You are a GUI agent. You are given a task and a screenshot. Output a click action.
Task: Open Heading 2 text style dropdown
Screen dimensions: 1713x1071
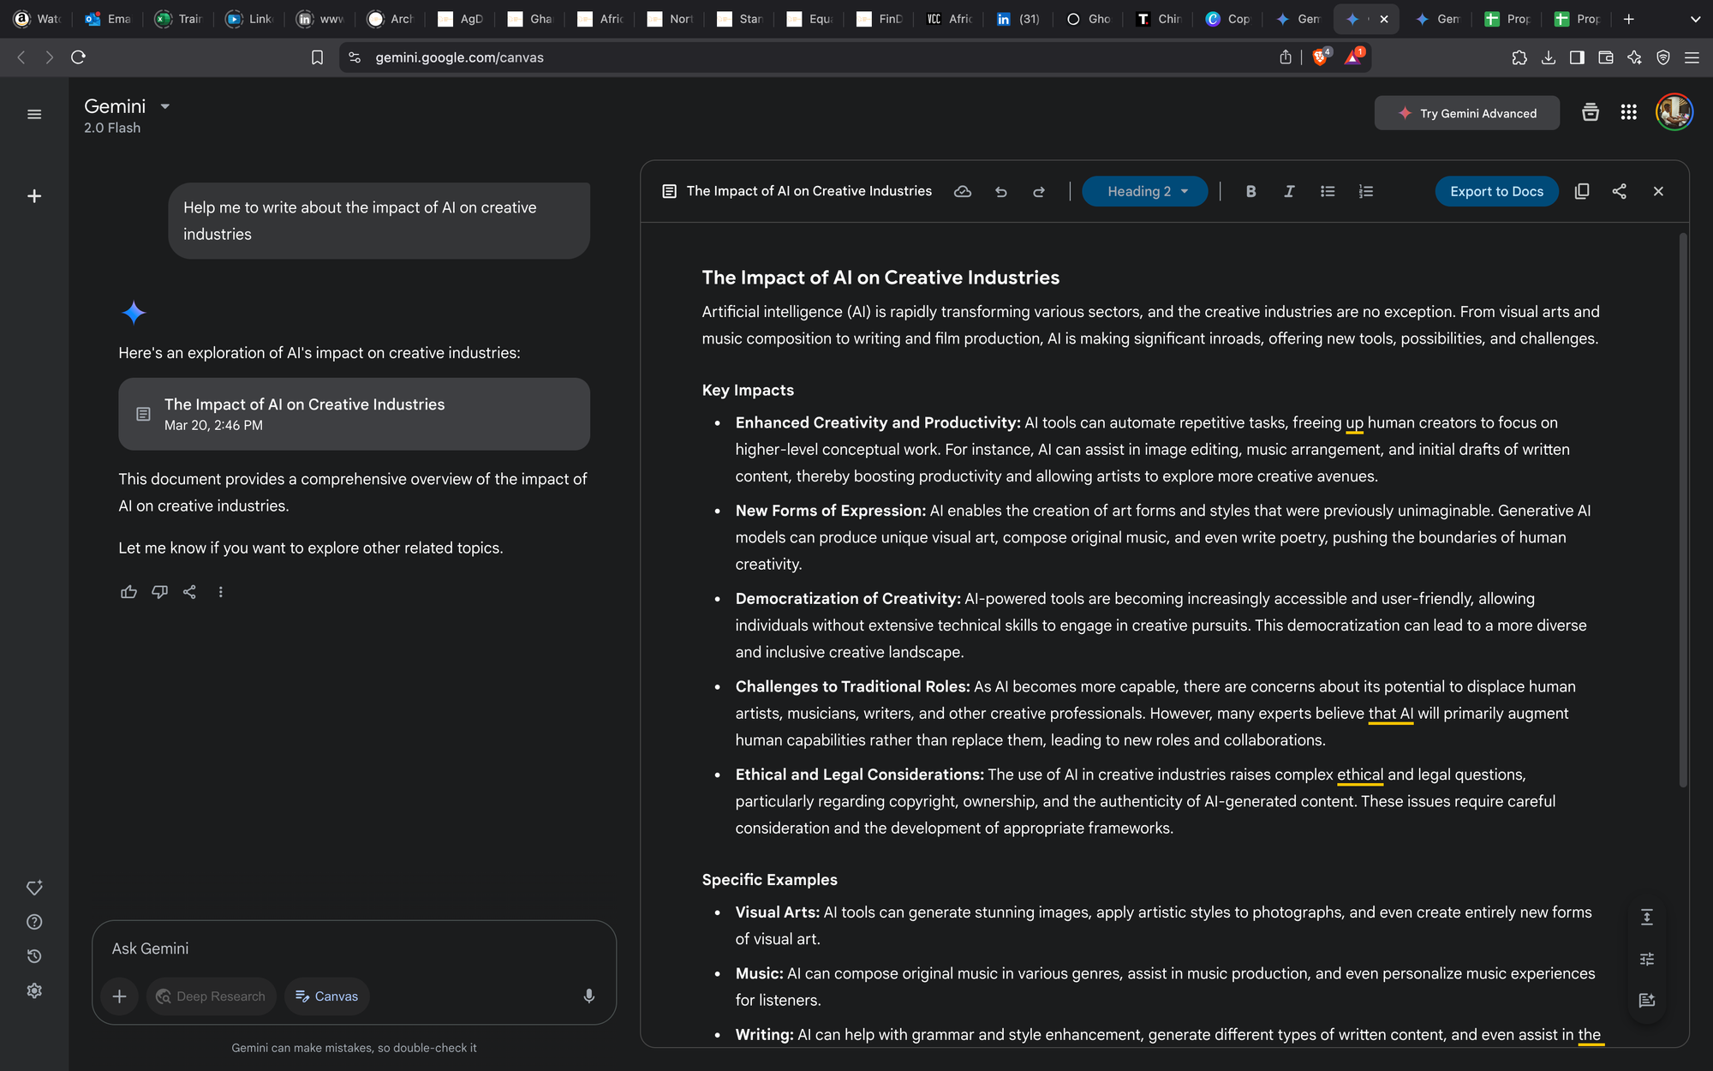(x=1145, y=191)
